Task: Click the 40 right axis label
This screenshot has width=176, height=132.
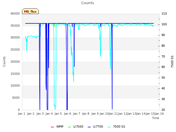Action: [163, 89]
